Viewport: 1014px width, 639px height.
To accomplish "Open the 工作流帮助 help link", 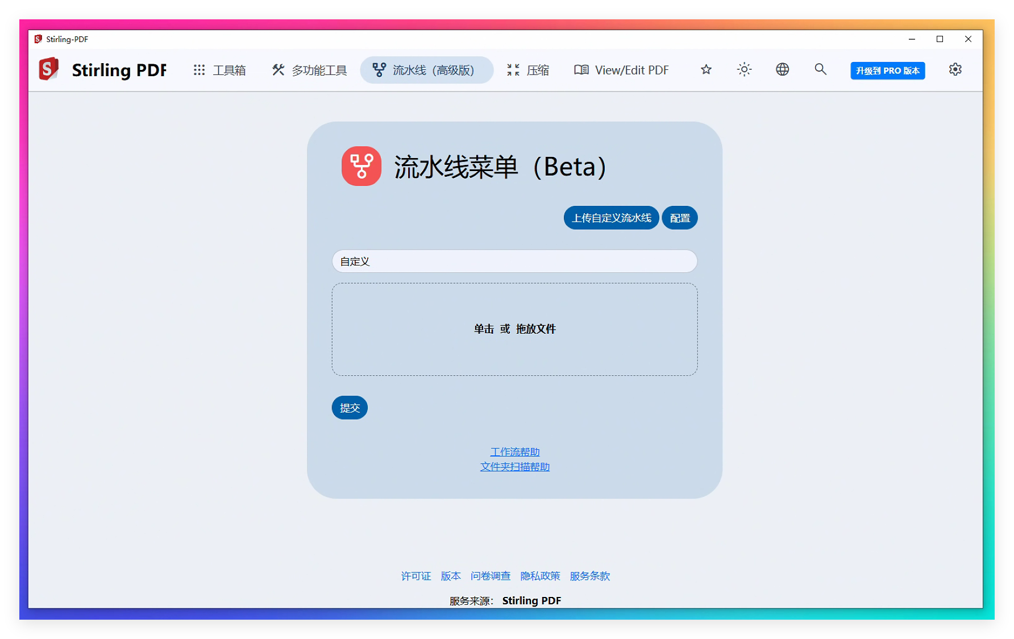I will coord(514,451).
